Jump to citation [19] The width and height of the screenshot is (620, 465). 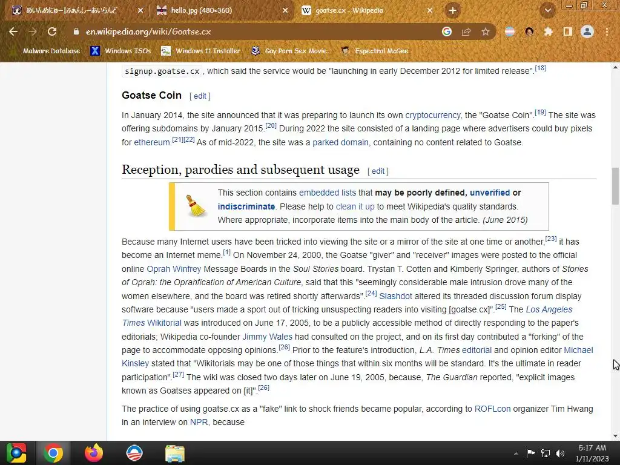click(540, 112)
